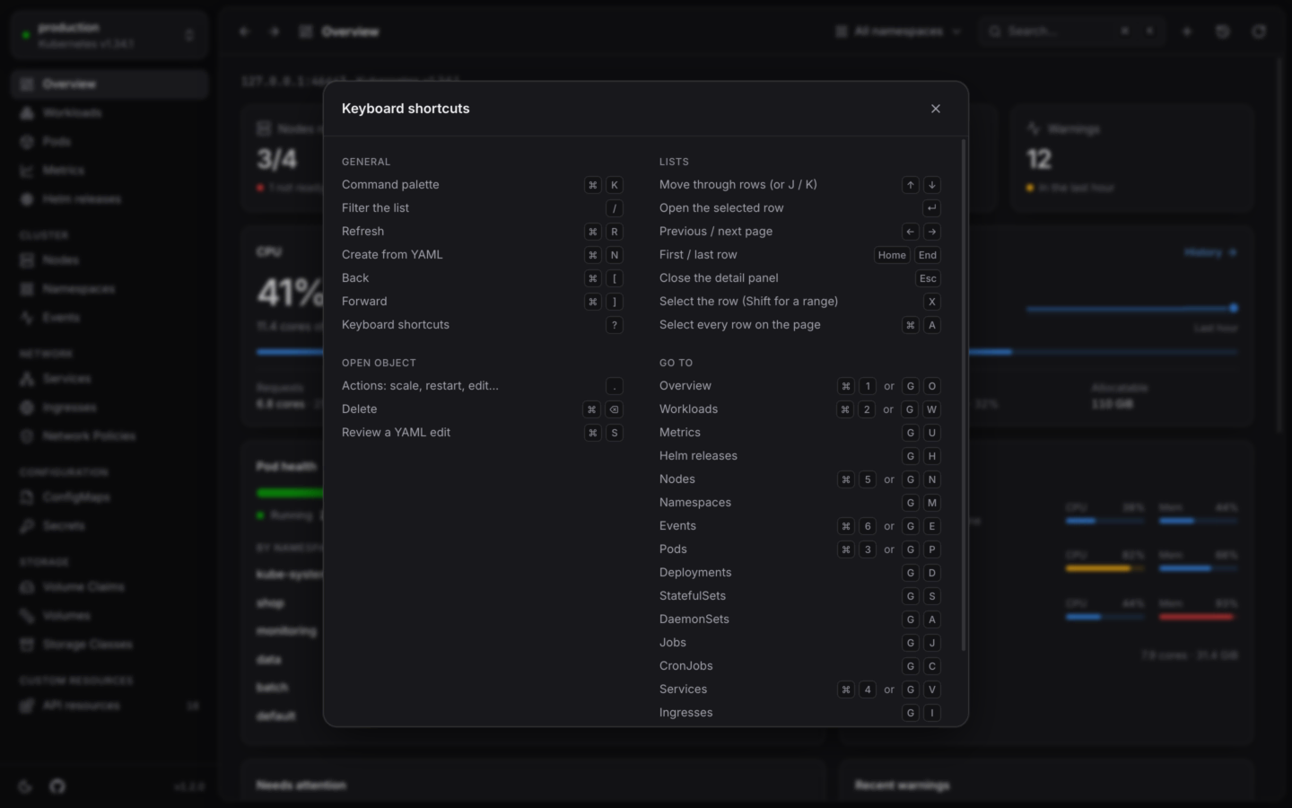Open Pods in the background sidebar
The width and height of the screenshot is (1292, 808).
109,142
